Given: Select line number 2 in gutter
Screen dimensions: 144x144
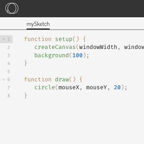Looking at the screenshot, I should (x=9, y=48).
